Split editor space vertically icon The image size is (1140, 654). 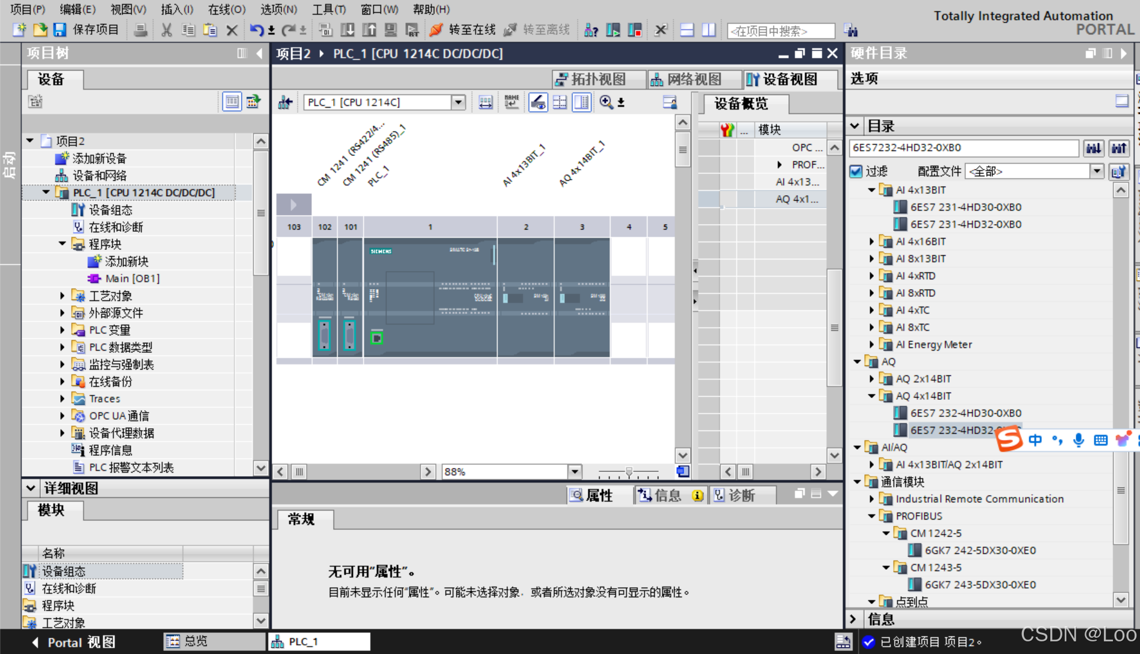pyautogui.click(x=709, y=30)
